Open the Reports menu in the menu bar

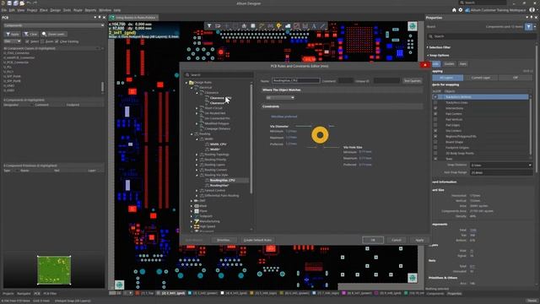tap(90, 10)
